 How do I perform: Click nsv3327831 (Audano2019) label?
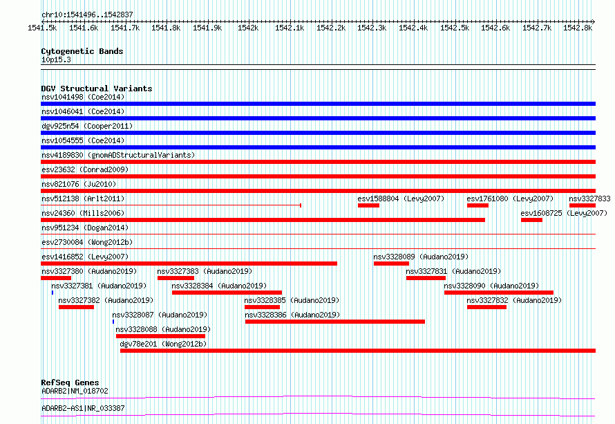pyautogui.click(x=453, y=271)
